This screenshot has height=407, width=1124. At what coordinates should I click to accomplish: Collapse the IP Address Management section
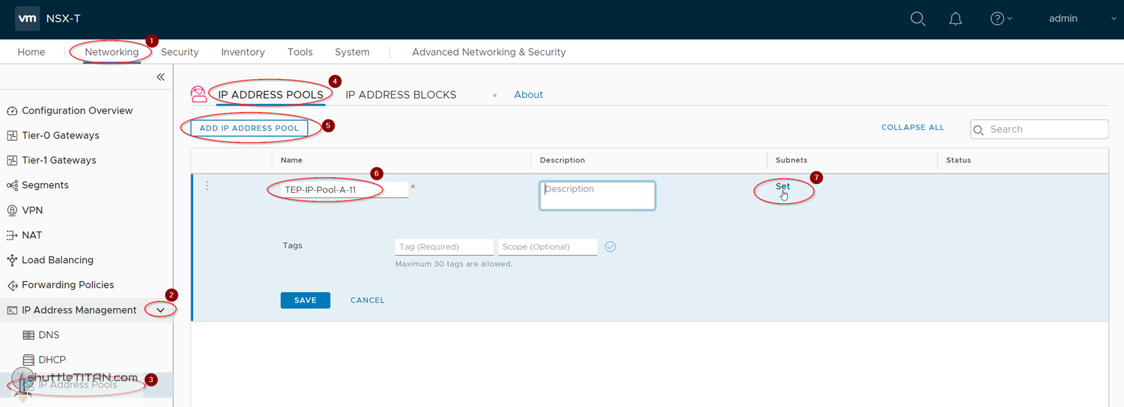click(x=160, y=310)
